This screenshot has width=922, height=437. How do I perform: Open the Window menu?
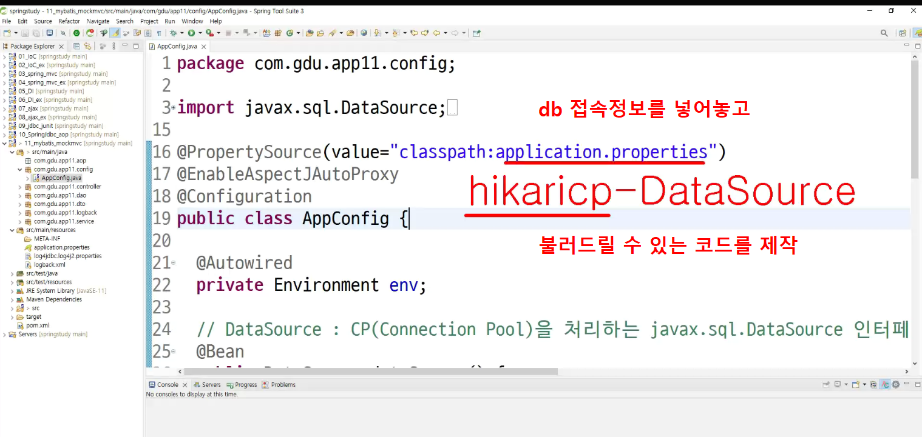pyautogui.click(x=192, y=21)
